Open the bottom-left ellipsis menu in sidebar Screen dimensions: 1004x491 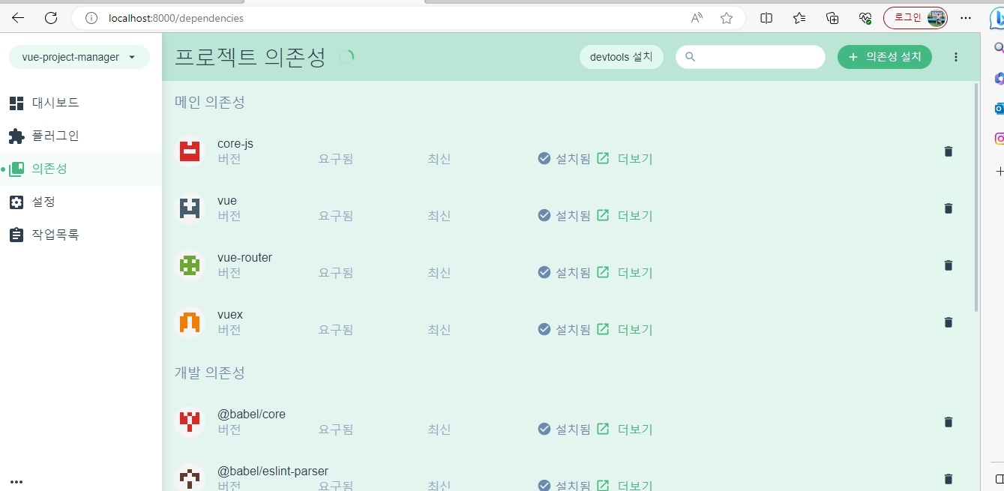[16, 482]
